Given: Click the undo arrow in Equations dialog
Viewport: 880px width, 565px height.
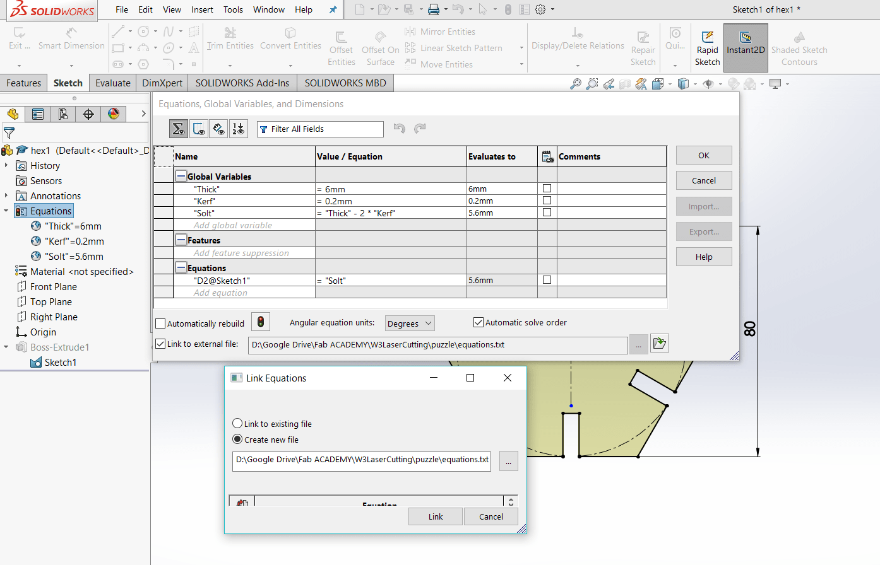Looking at the screenshot, I should [399, 129].
